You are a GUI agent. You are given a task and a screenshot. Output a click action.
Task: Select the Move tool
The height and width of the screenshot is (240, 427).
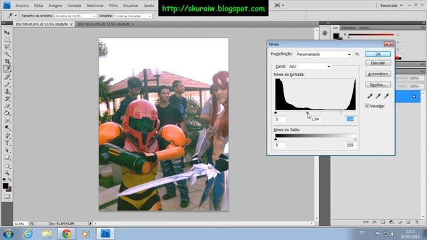pyautogui.click(x=7, y=33)
